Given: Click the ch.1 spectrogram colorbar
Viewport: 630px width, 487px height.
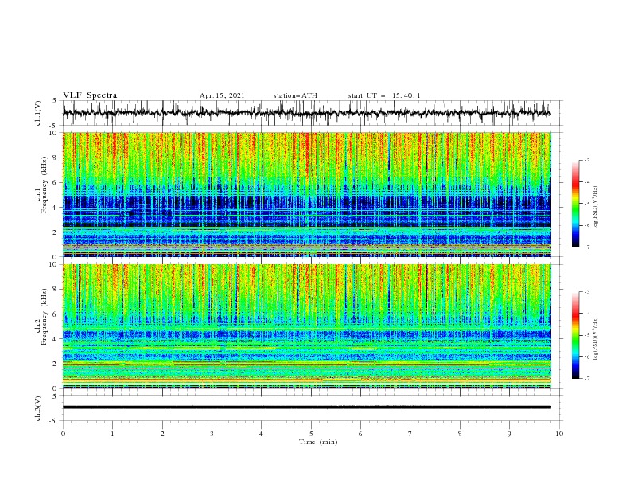Looking at the screenshot, I should point(575,204).
